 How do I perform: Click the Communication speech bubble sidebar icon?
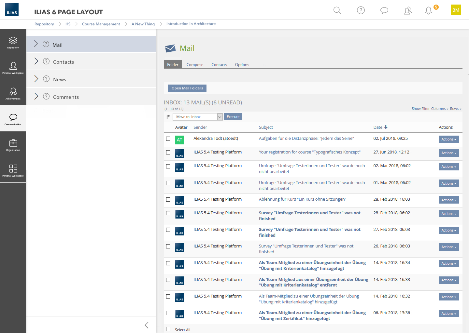point(13,119)
